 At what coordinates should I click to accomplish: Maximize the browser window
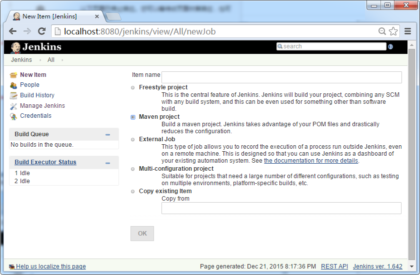(387, 5)
